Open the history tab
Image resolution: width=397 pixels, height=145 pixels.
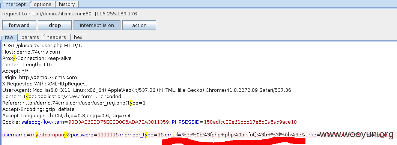tap(66, 4)
